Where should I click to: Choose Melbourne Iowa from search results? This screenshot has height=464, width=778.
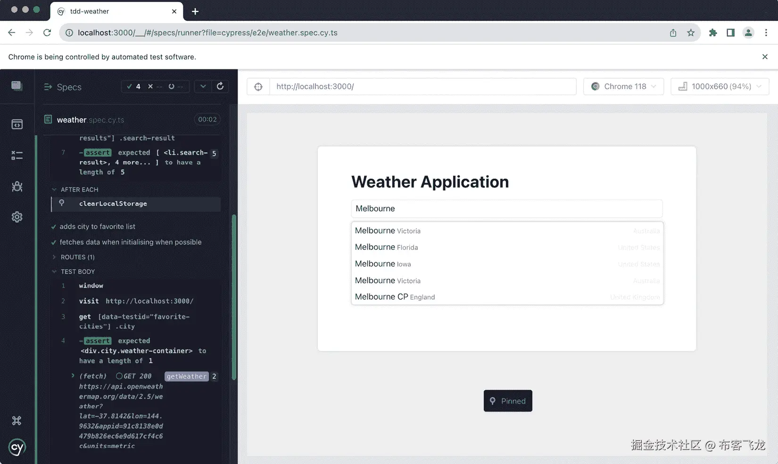point(507,264)
